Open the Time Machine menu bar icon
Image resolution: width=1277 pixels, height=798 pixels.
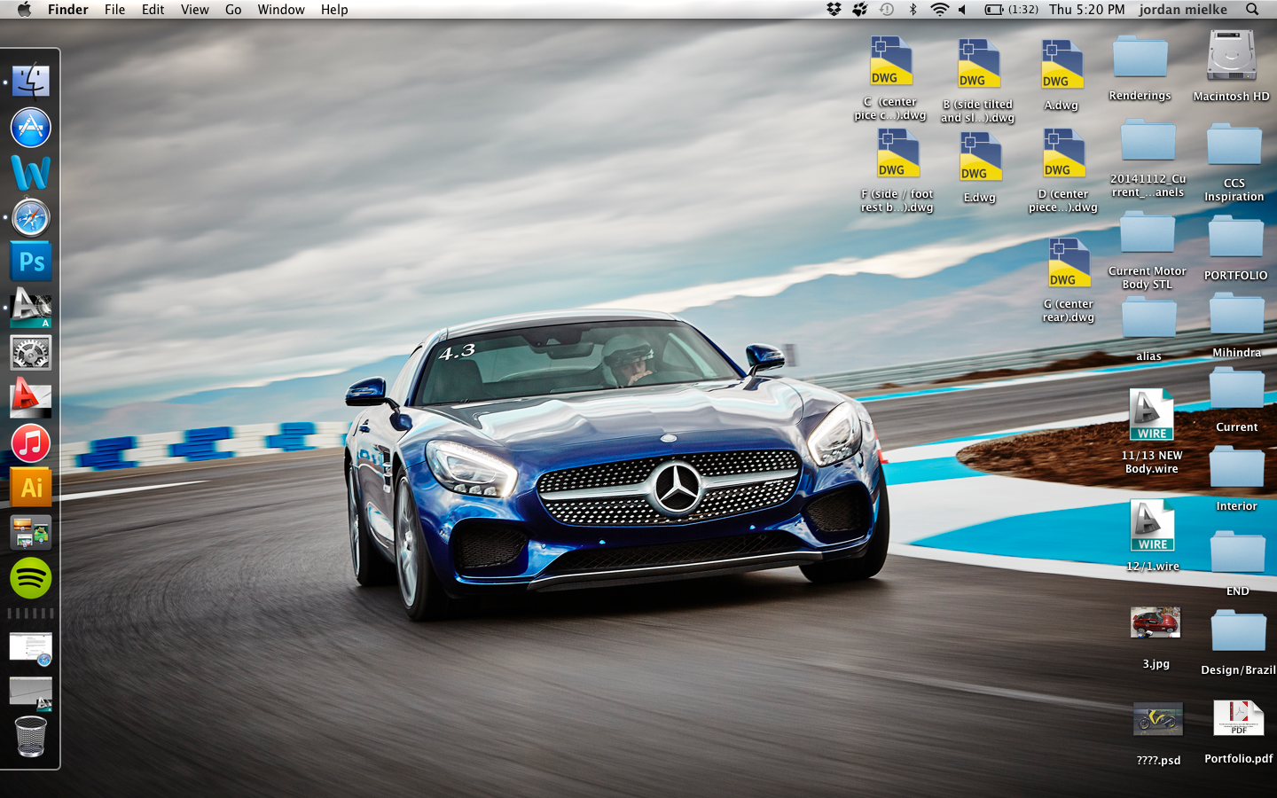coord(887,9)
